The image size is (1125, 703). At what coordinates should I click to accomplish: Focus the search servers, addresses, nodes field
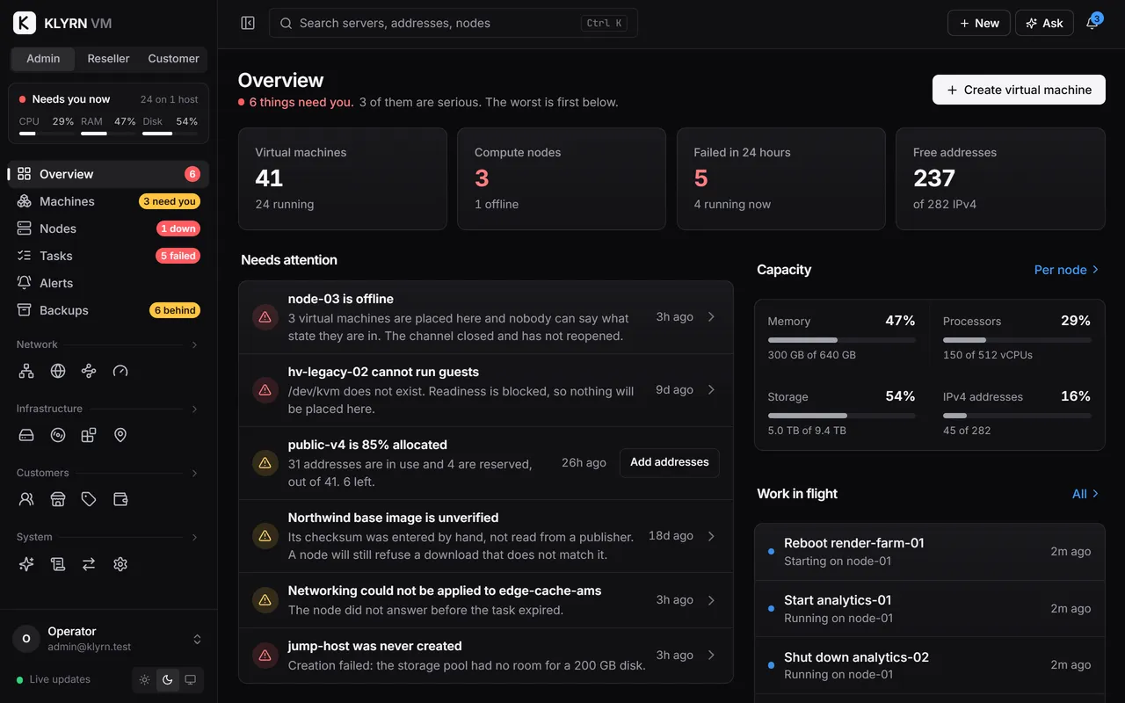(454, 23)
